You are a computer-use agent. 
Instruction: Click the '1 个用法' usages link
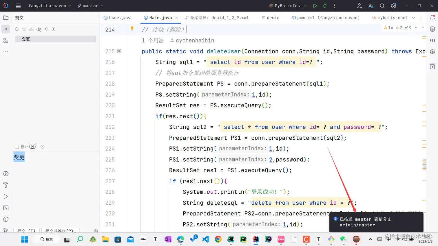(x=153, y=40)
